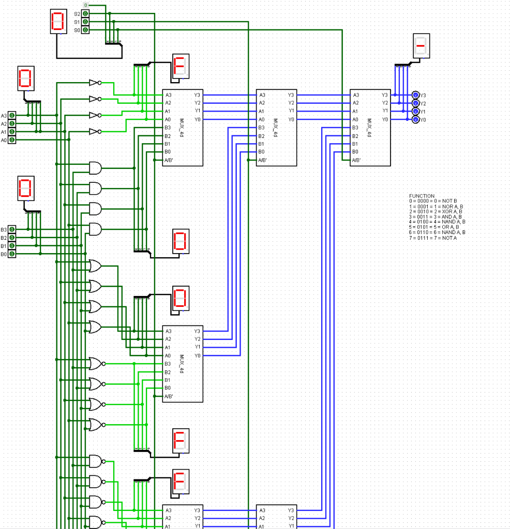Image resolution: width=510 pixels, height=529 pixels.
Task: Select the hex display beside S2 S1 S0
Action: [x=58, y=22]
